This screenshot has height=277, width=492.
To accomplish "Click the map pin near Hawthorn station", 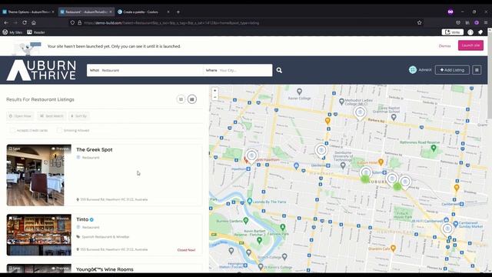I will coord(251,155).
